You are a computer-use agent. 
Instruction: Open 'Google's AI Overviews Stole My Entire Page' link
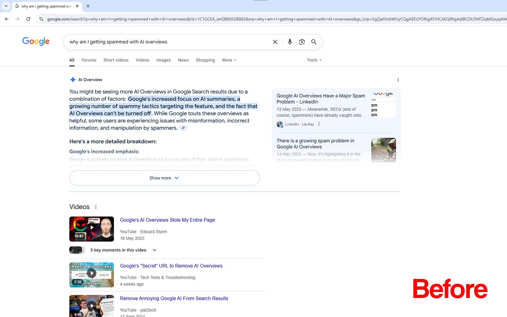168,220
